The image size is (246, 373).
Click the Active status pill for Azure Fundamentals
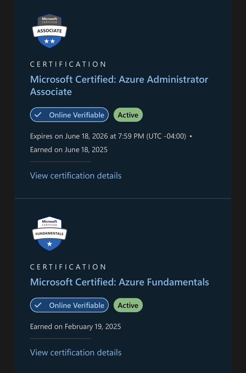click(x=128, y=305)
